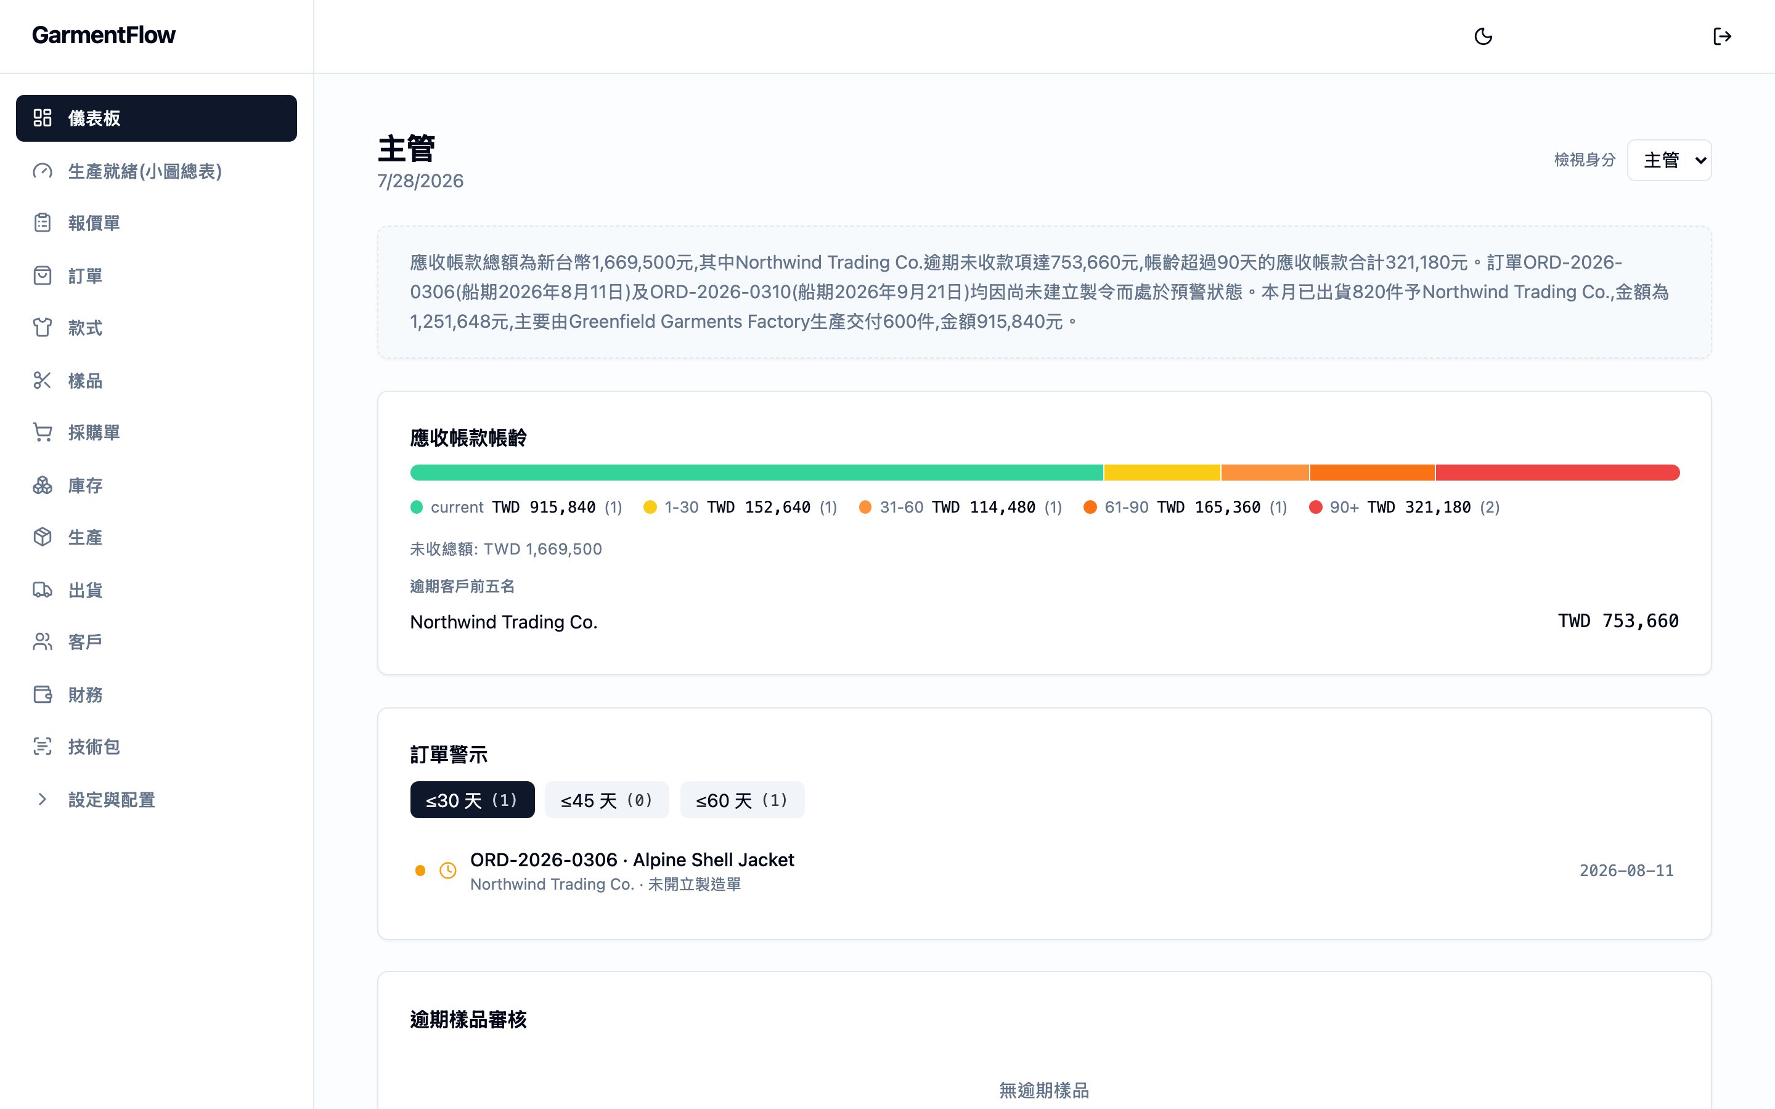Click the 90+ TWD 321,180 legend entry

point(1405,508)
